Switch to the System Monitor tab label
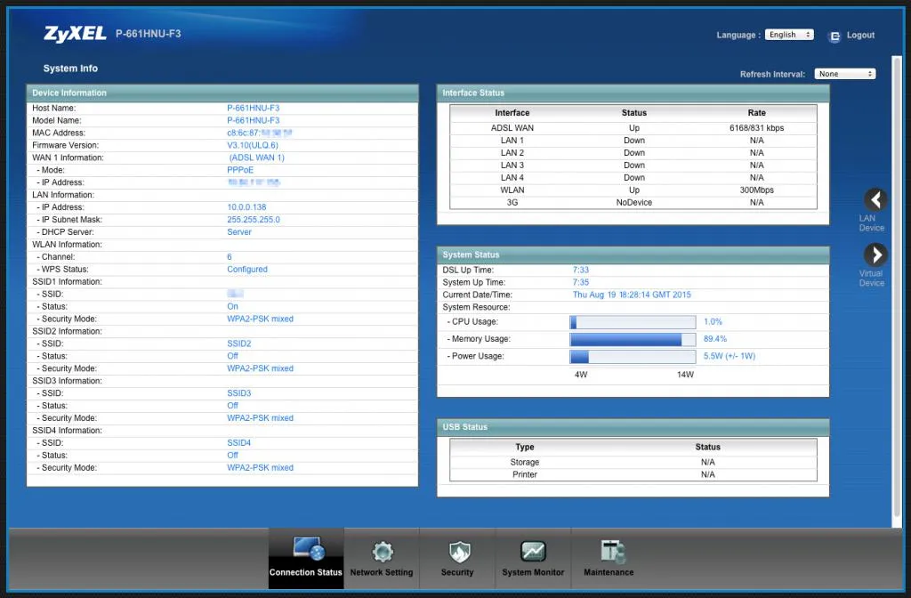Viewport: 911px width, 598px height. (x=533, y=572)
